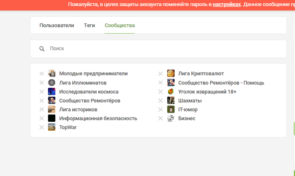
Task: Click the search magnifier icon
Action: tap(42, 49)
